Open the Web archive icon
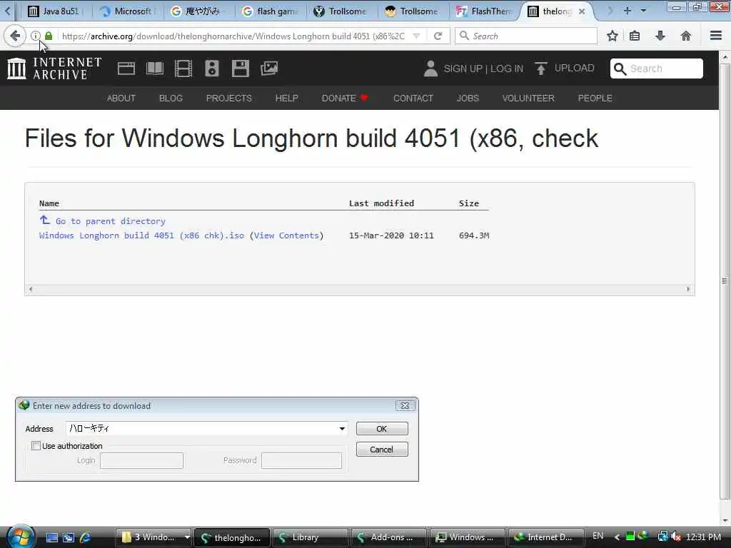 126,68
